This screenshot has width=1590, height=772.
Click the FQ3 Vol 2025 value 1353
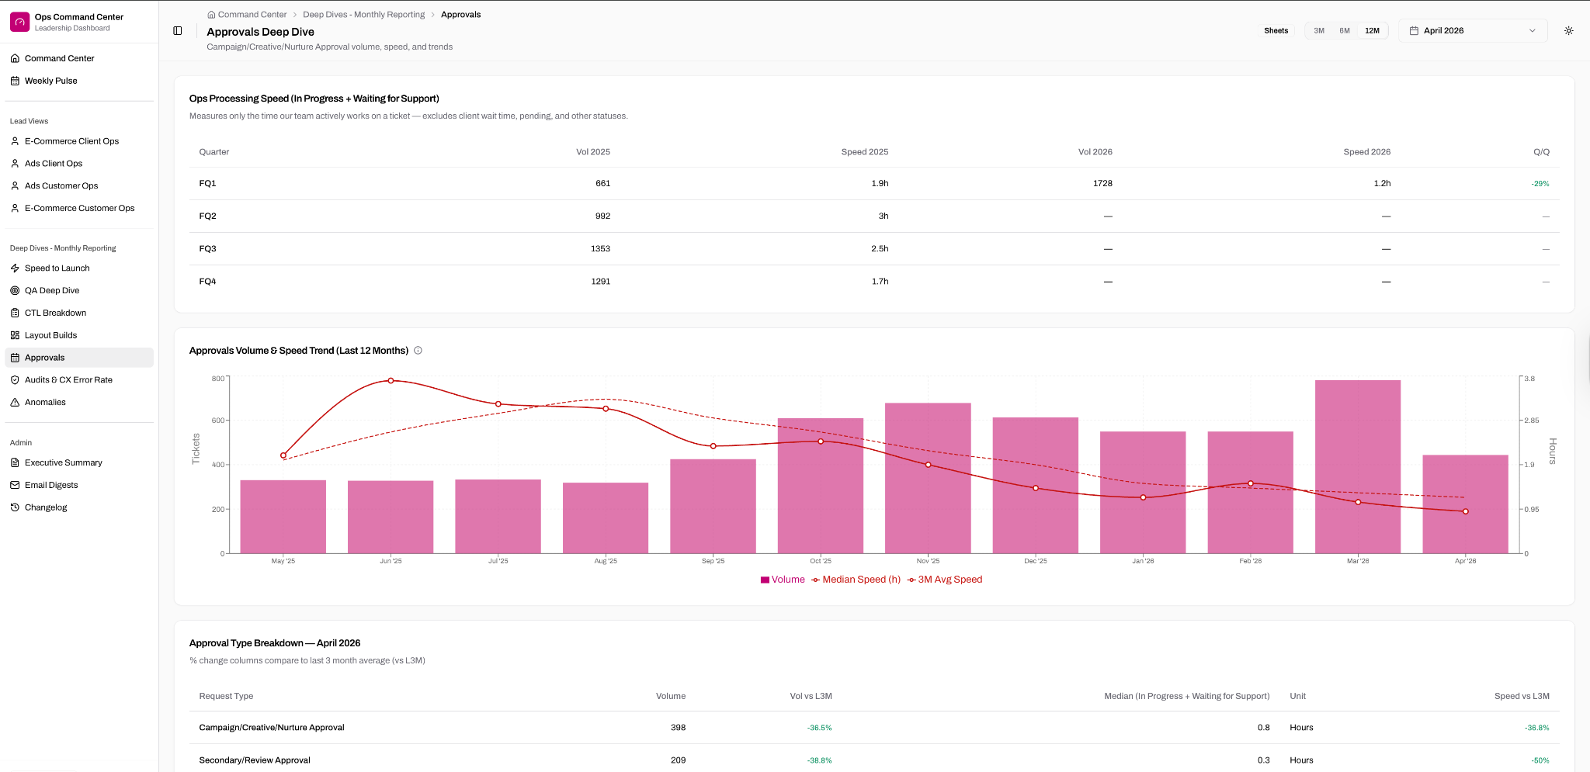[x=600, y=249]
